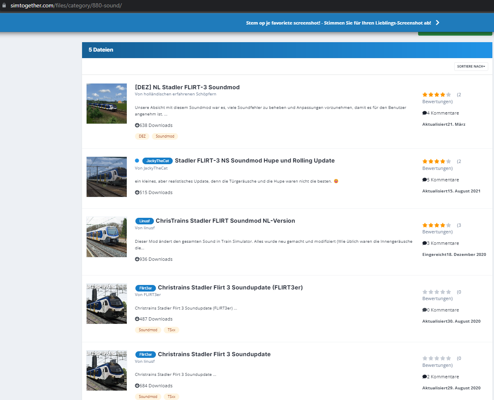Click Soundmod tag under 684 Downloads entry

[x=148, y=397]
